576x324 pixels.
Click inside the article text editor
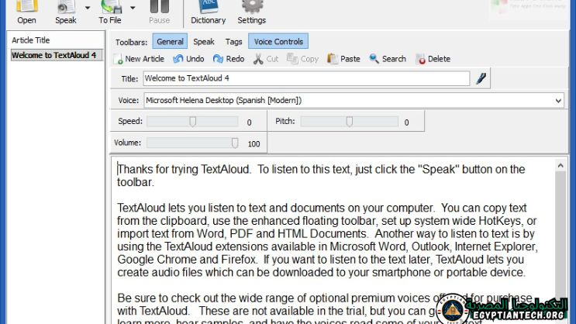click(x=333, y=241)
